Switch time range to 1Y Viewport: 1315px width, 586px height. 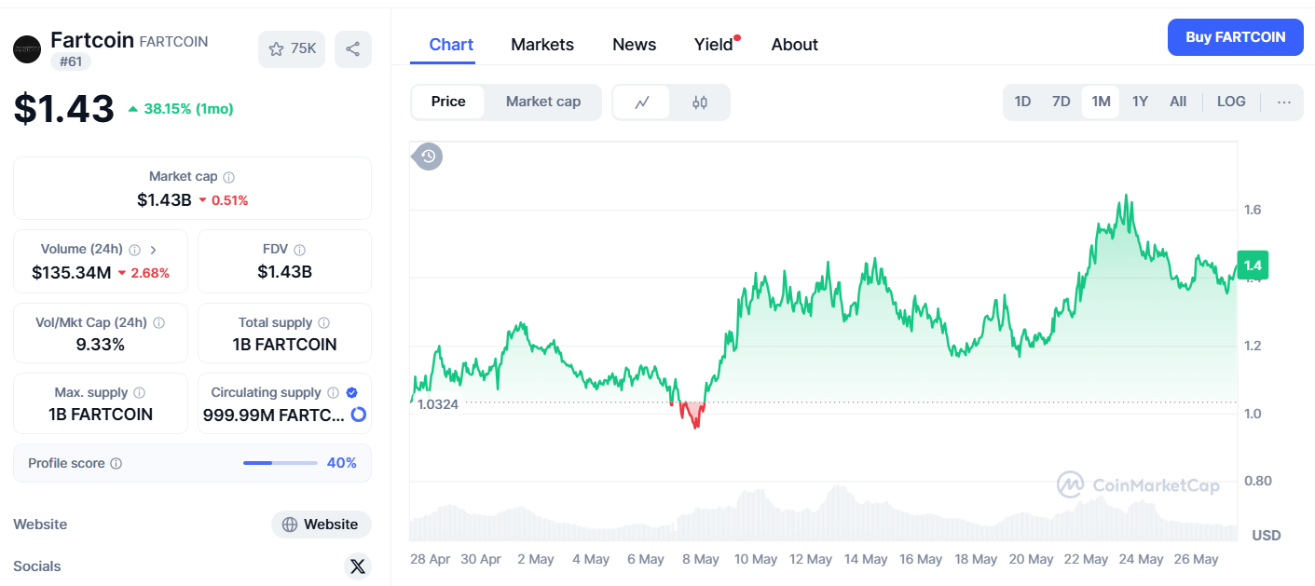[1140, 101]
